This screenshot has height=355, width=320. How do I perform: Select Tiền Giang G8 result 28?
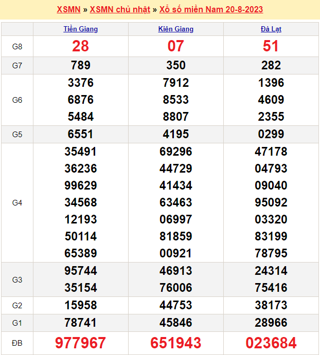click(80, 46)
